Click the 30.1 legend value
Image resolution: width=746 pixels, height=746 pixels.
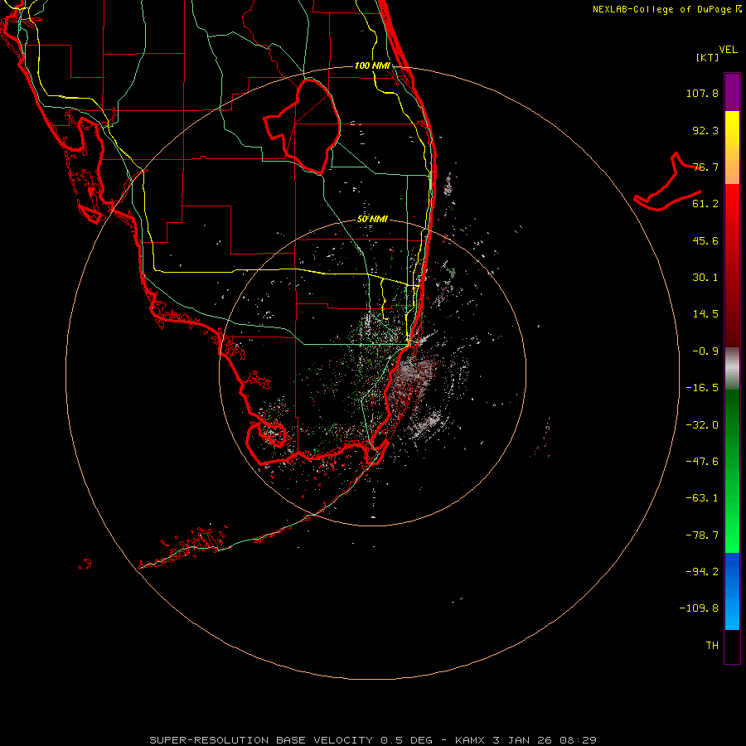[x=705, y=278]
